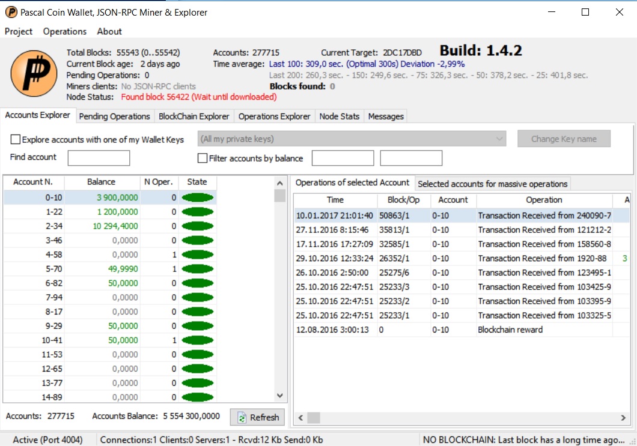Click the maximum balance filter field
Image resolution: width=637 pixels, height=446 pixels.
tap(411, 158)
